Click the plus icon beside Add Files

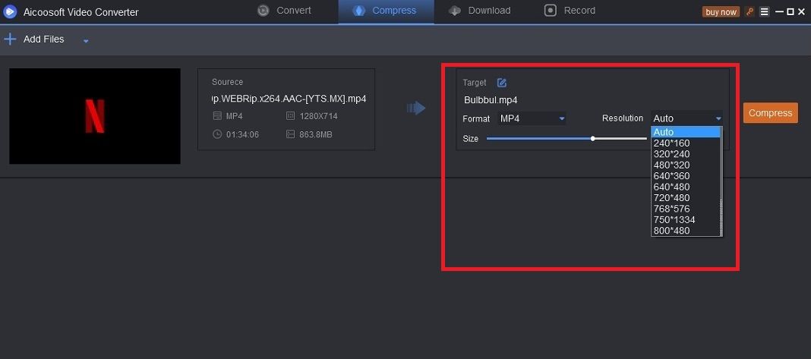click(10, 39)
